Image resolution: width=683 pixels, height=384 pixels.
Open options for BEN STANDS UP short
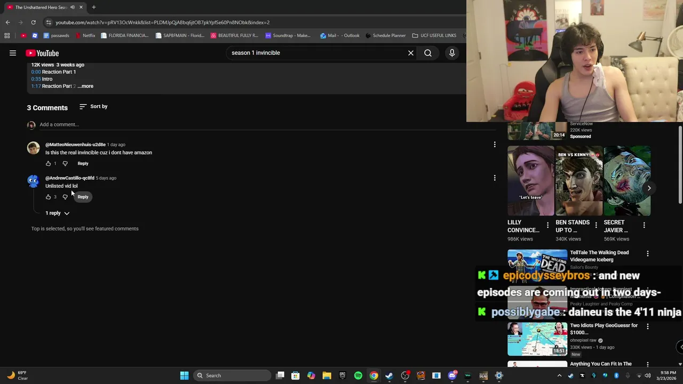click(x=596, y=225)
